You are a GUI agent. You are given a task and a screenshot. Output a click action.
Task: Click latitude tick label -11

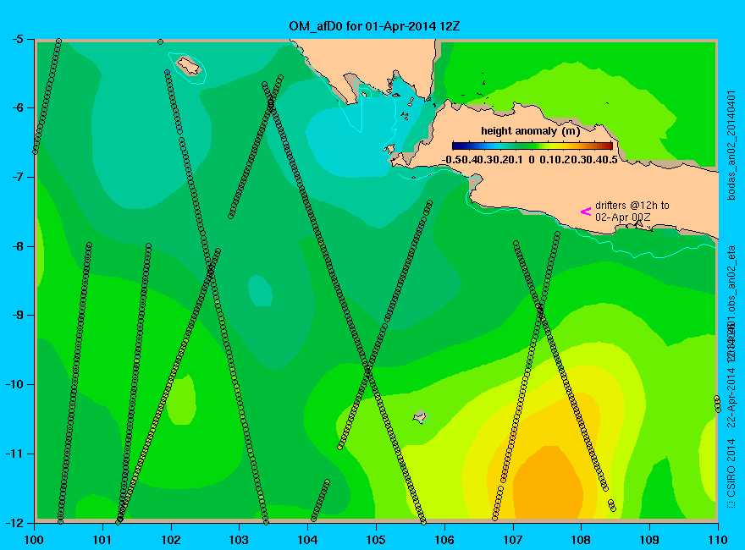tap(14, 454)
